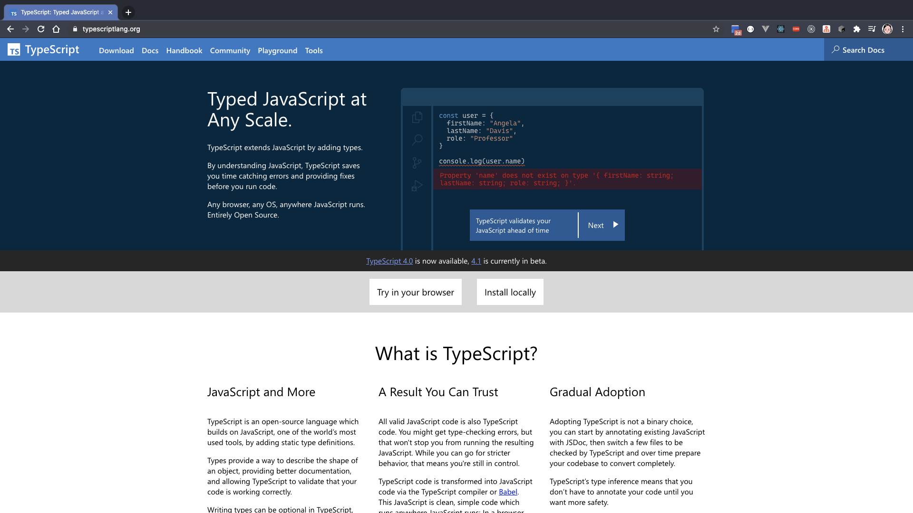Open the browser extensions puzzle icon
This screenshot has height=513, width=913.
857,29
